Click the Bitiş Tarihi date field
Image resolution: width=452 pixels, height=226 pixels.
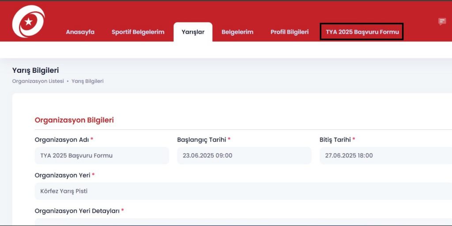[385, 155]
